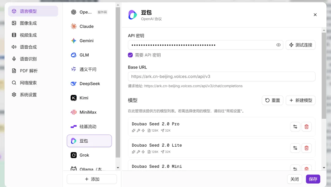
Task: Click the 关闭 button
Action: point(294,179)
